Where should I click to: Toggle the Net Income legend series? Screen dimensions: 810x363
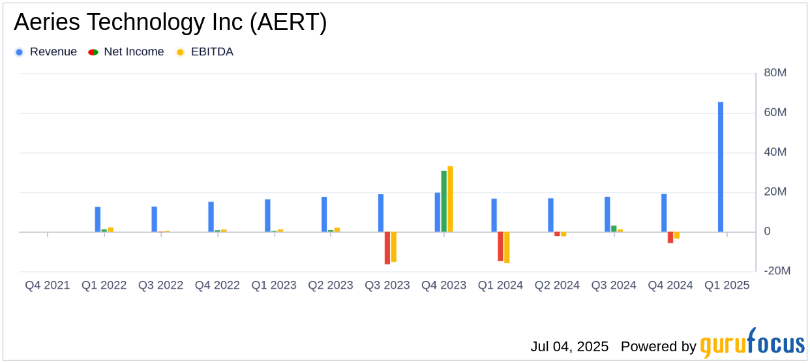click(x=126, y=52)
